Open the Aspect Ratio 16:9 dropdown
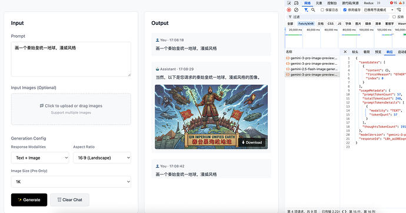Image resolution: width=406 pixels, height=213 pixels. pos(102,158)
